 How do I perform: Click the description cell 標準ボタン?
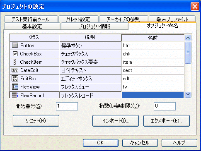coord(90,46)
